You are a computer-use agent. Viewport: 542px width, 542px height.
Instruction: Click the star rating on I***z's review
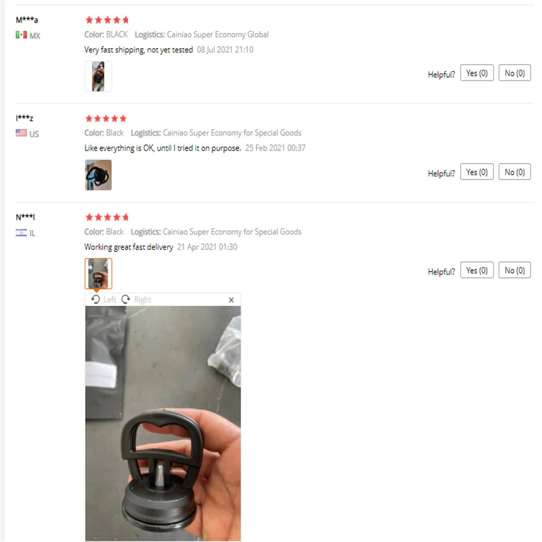(106, 119)
